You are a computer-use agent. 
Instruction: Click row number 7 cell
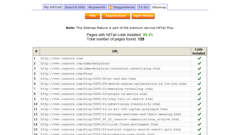pos(36,89)
